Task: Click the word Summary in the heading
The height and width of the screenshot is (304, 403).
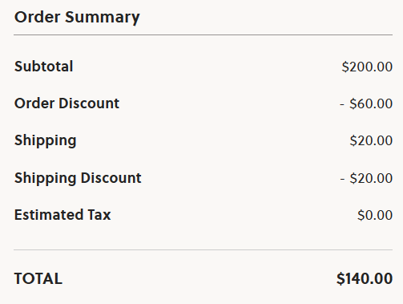Action: pos(103,18)
